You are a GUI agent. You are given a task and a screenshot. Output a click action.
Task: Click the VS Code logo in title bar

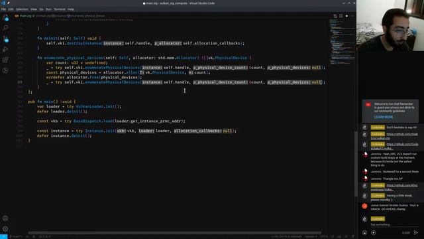tap(3, 3)
